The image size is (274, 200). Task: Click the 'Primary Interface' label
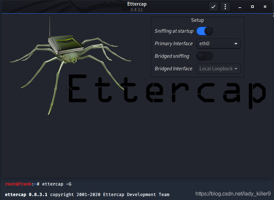(174, 44)
